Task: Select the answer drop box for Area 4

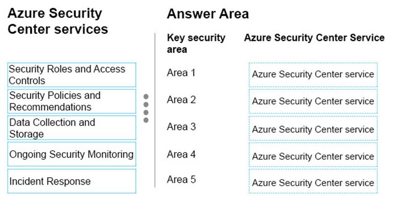Action: click(313, 155)
